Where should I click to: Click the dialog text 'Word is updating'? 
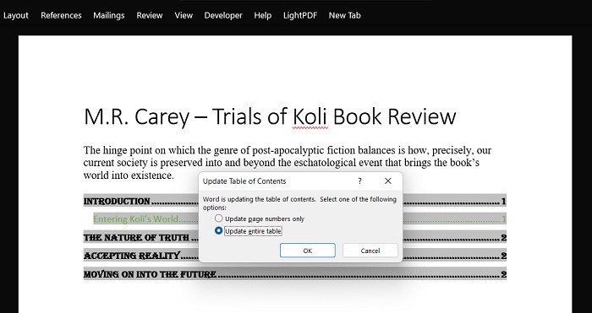(299, 203)
